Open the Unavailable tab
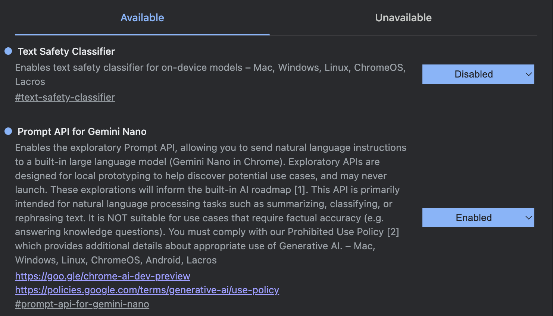 pos(403,18)
